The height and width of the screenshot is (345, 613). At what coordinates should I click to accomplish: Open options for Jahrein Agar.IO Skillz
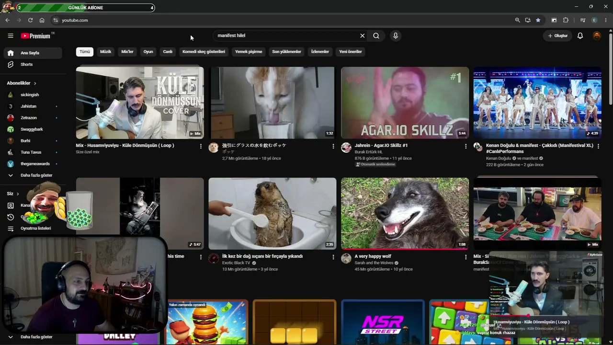[x=465, y=146]
